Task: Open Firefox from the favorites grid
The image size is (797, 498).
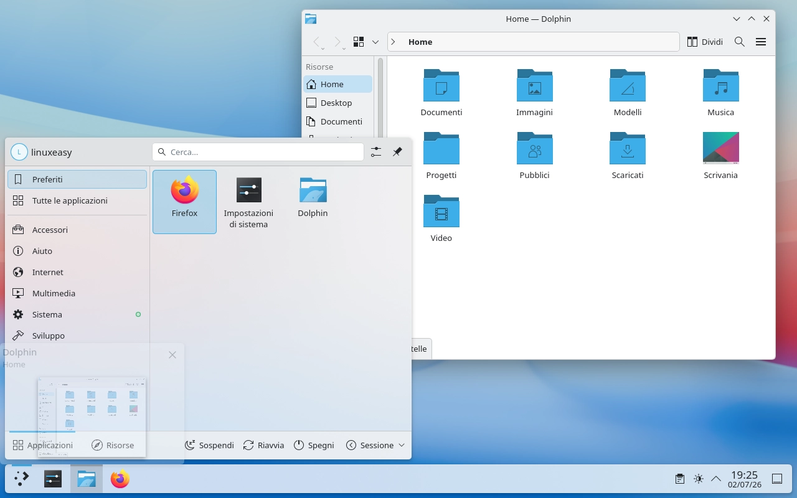Action: coord(184,202)
